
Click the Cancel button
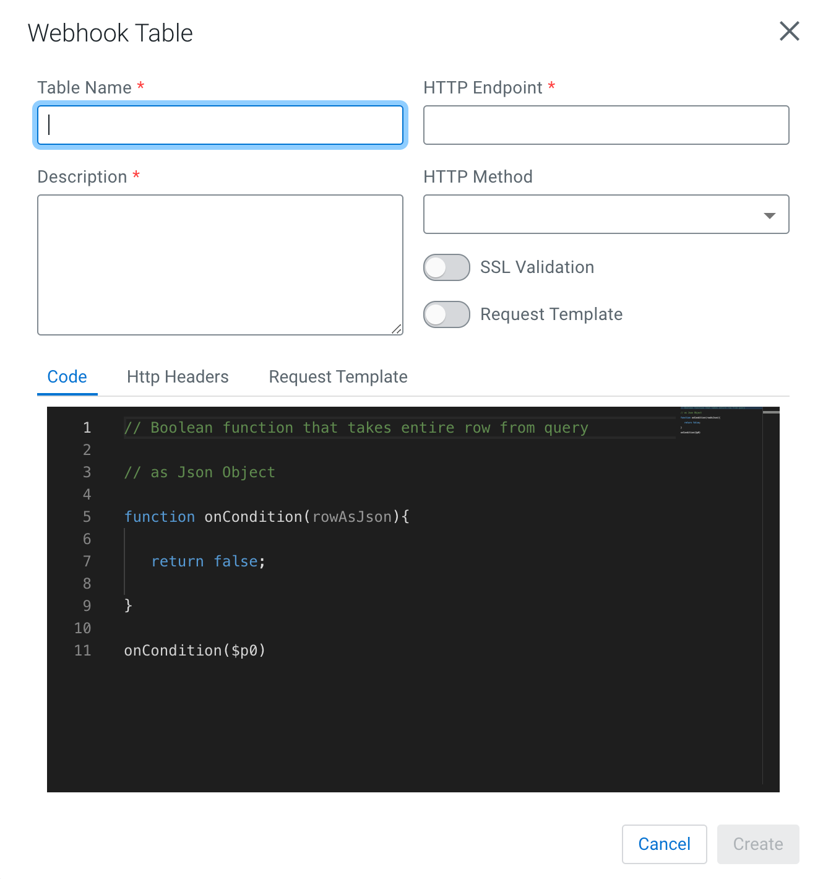tap(664, 844)
